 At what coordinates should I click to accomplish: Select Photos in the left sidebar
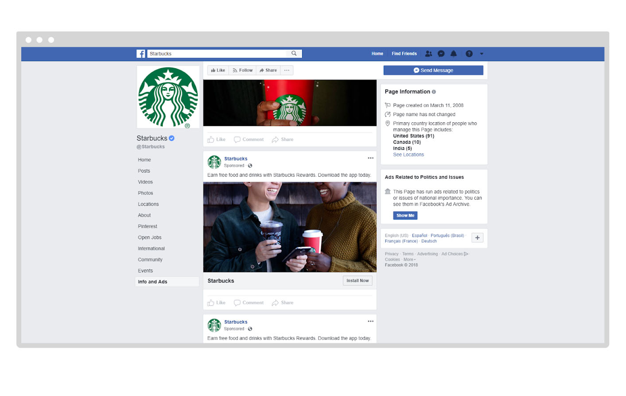coord(145,193)
